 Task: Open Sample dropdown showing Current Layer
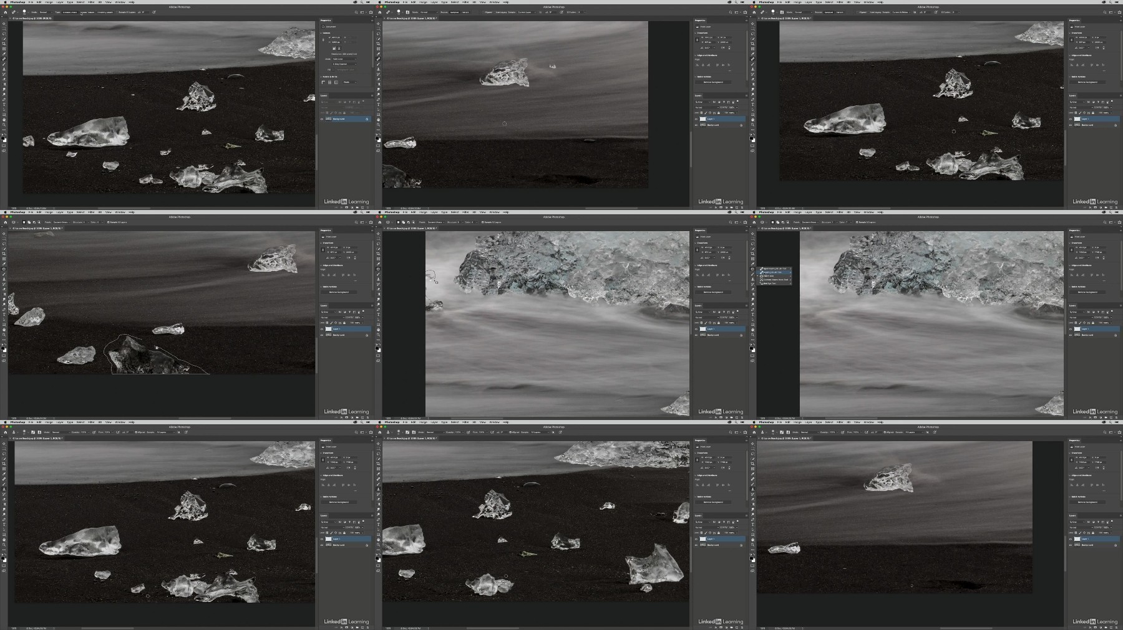[x=527, y=12]
